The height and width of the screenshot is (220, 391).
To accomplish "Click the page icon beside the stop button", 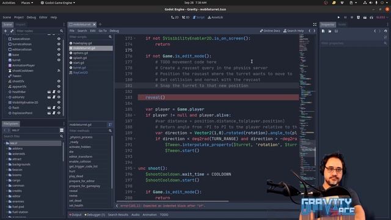I will click(359, 18).
